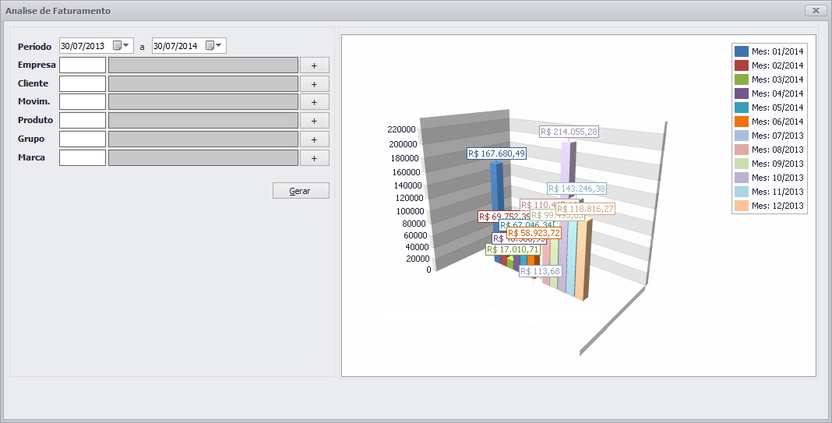Click the plus button for Movim.
832x423 pixels.
(x=315, y=102)
